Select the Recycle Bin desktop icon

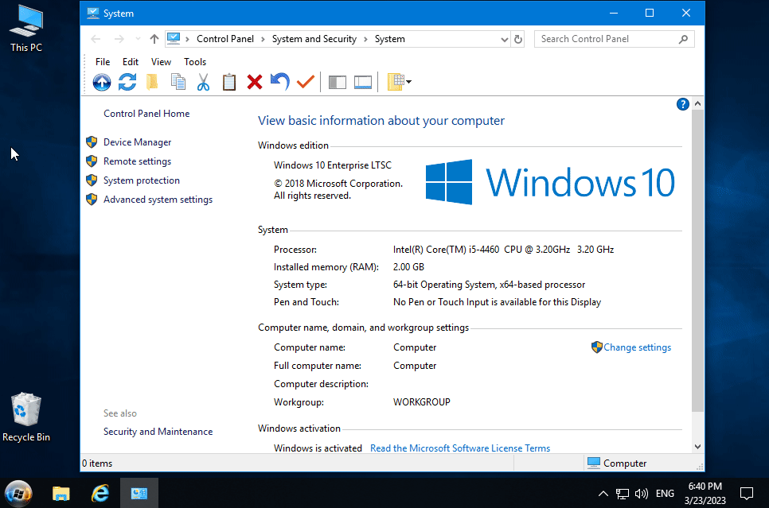(x=26, y=417)
